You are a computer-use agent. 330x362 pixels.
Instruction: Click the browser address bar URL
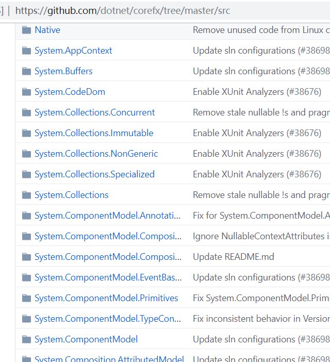point(123,10)
